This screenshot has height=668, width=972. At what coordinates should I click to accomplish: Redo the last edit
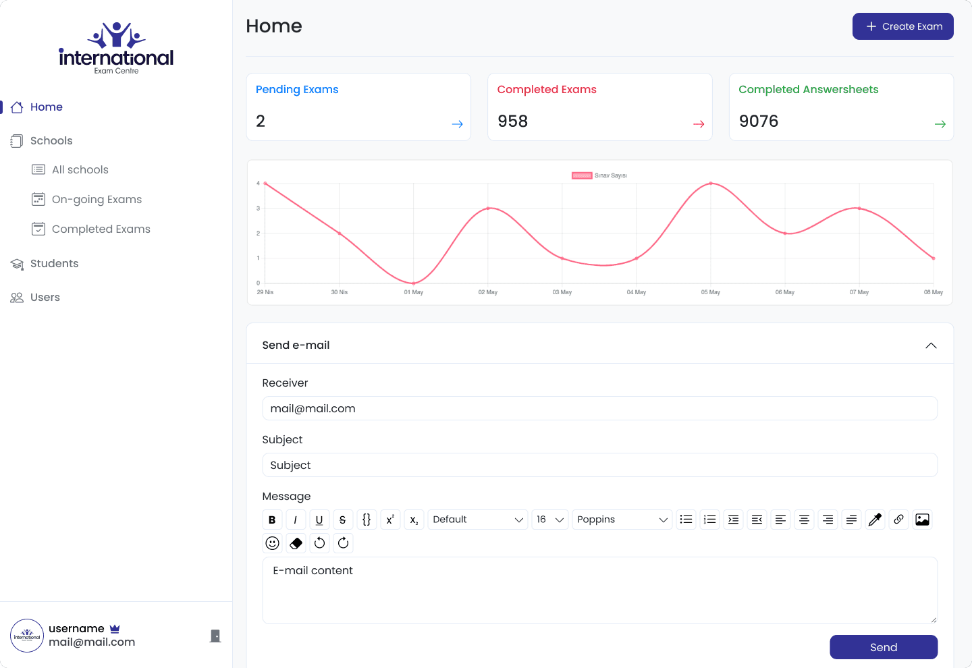[x=343, y=543]
